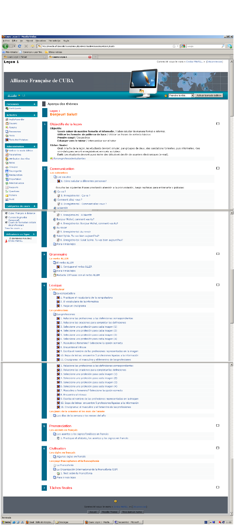Click the Firefox home icon
This screenshot has width=235, height=526.
[x=32, y=46]
